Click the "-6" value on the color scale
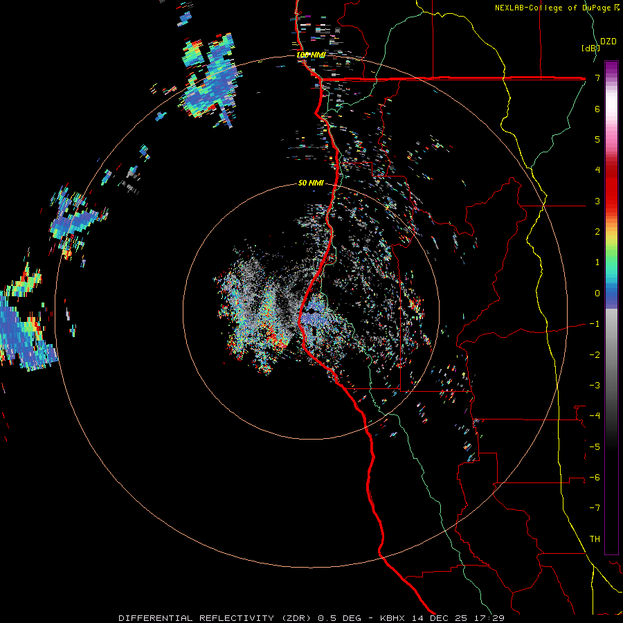Image resolution: width=623 pixels, height=623 pixels. 595,478
